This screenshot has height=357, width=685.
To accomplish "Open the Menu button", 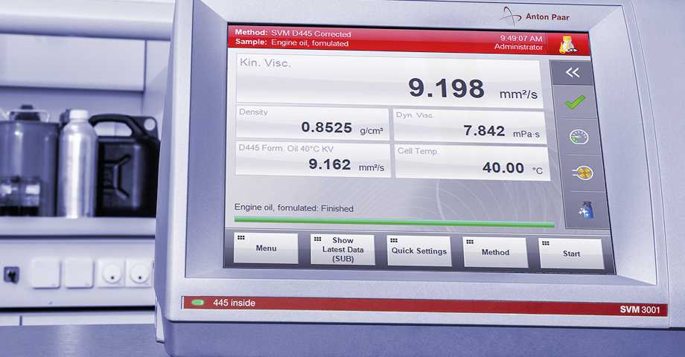I will [266, 248].
